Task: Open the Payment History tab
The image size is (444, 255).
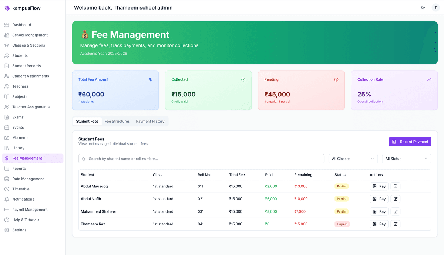Action: coord(150,121)
